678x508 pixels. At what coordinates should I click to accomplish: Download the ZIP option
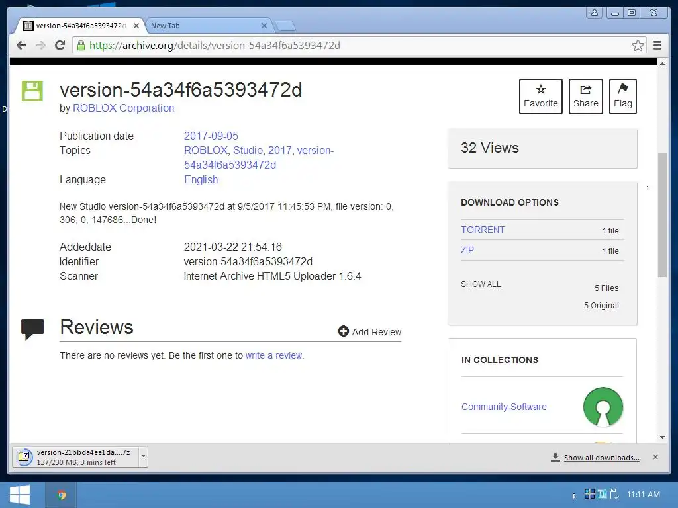(x=467, y=250)
